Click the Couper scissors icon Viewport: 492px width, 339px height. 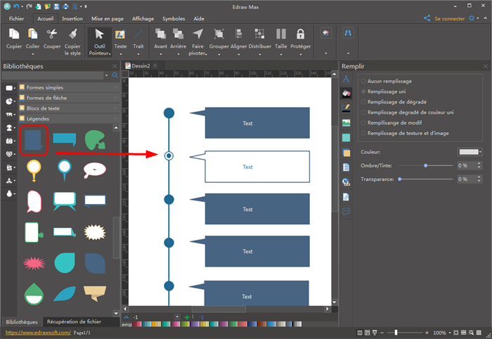[52, 34]
